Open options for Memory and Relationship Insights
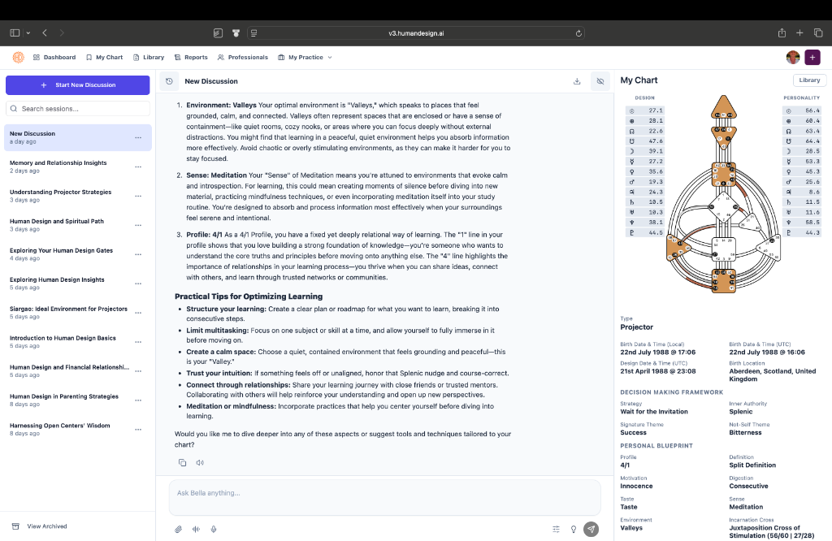The width and height of the screenshot is (832, 541). pyautogui.click(x=138, y=167)
